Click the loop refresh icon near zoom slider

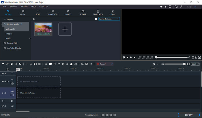click(x=154, y=64)
